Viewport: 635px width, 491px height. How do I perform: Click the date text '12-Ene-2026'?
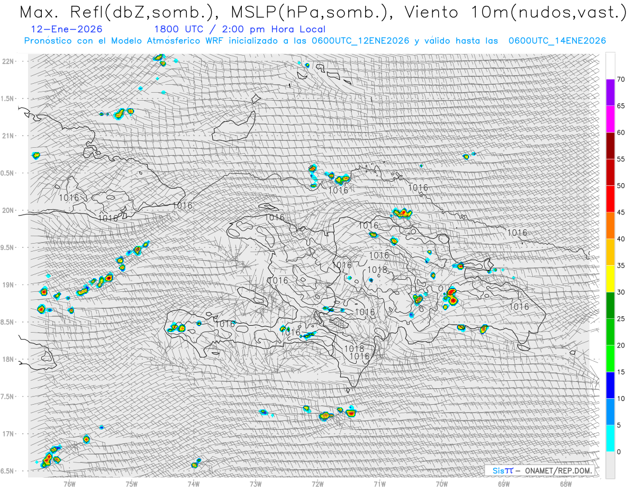coord(67,29)
